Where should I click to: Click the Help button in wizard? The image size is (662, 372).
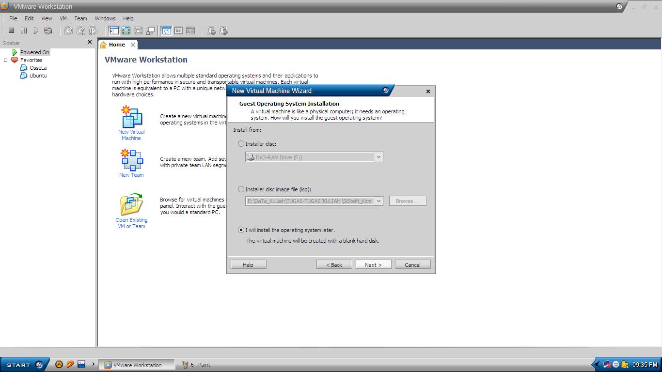pyautogui.click(x=248, y=264)
